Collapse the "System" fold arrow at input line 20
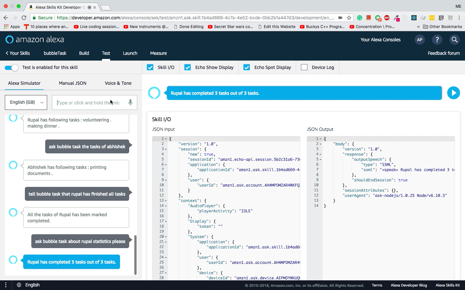Viewport: 465px width, 290px height. coord(166,237)
